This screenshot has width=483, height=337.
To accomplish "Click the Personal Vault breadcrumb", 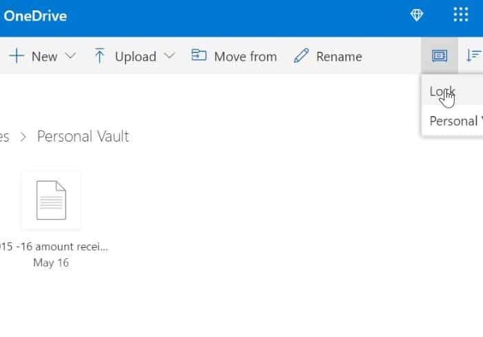I will [x=83, y=136].
